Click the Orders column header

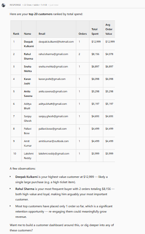coord(83,34)
